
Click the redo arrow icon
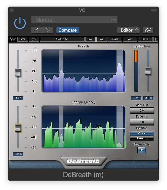coord(34,40)
